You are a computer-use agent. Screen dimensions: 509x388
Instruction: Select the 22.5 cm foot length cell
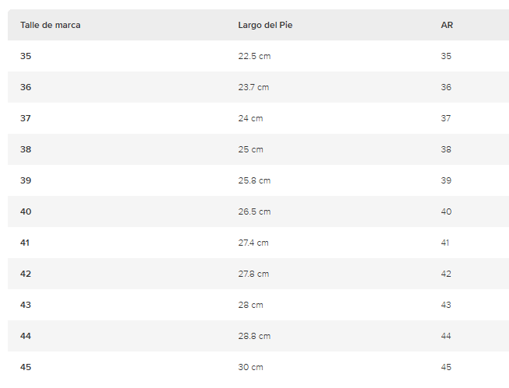tap(254, 56)
